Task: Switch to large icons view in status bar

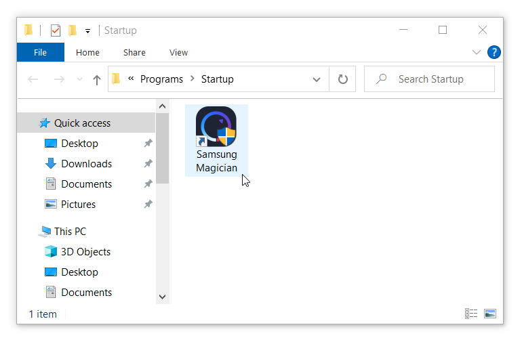Action: pyautogui.click(x=490, y=314)
